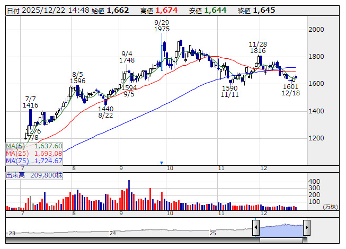Click the 1594 9/5 low label
This screenshot has width=346, height=249.
coord(129,91)
